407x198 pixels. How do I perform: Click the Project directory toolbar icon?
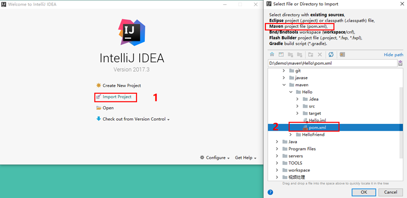click(290, 54)
